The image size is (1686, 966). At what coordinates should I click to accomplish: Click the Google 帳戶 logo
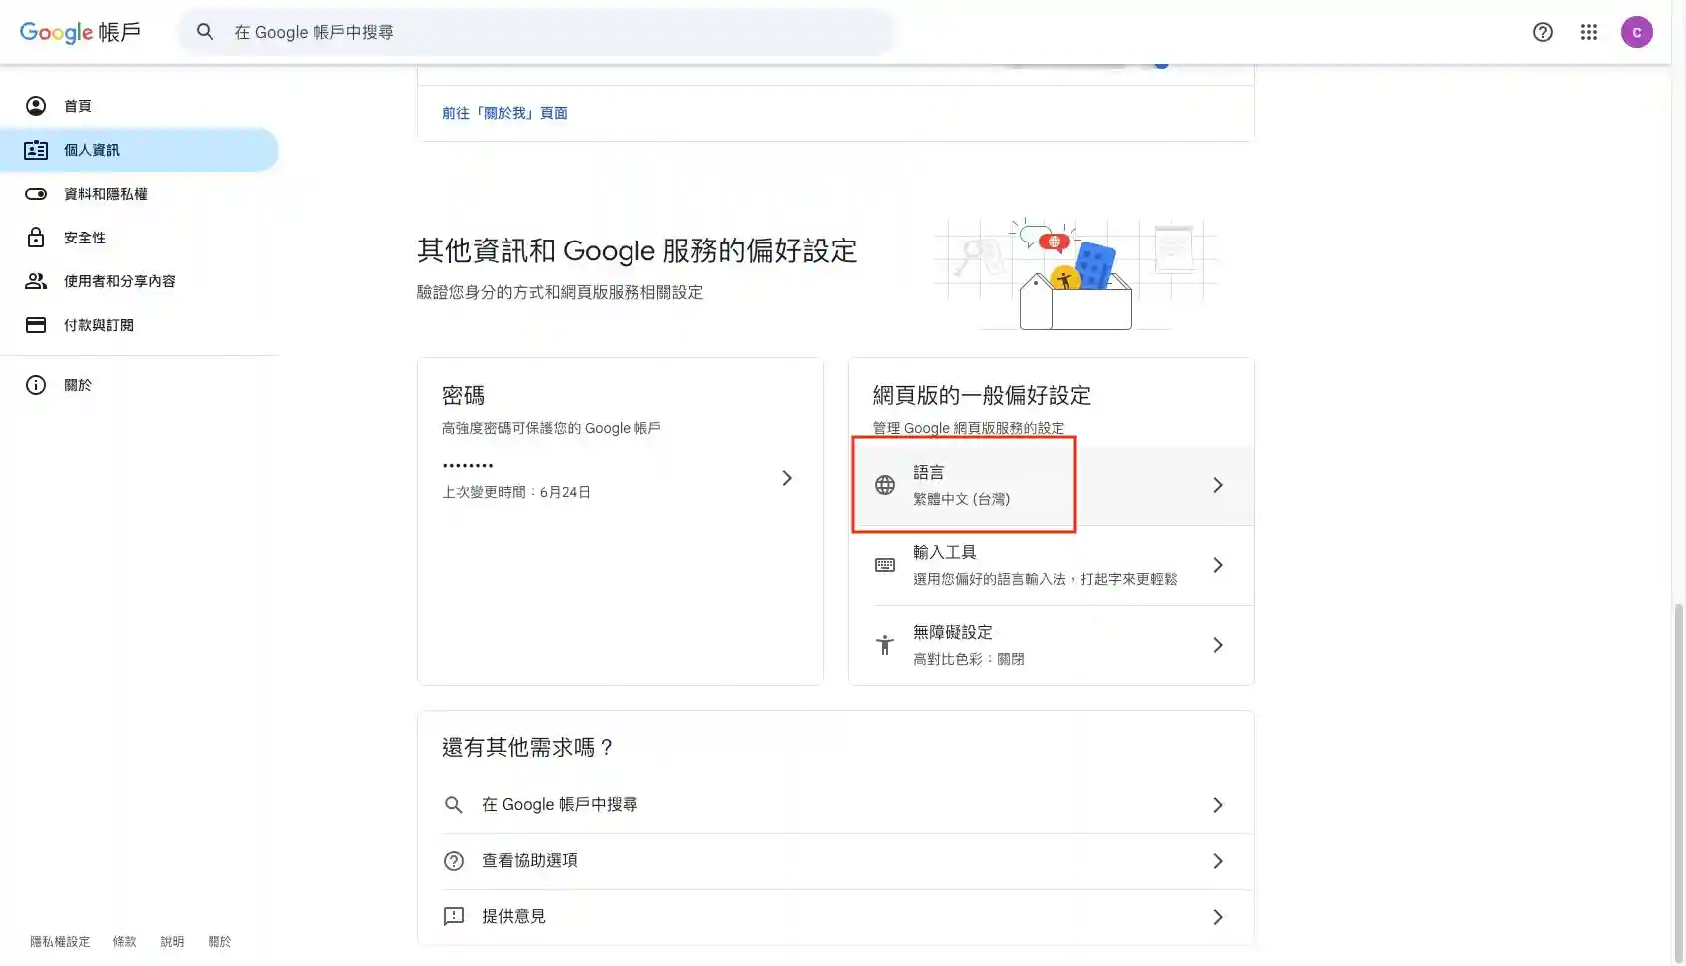tap(80, 32)
